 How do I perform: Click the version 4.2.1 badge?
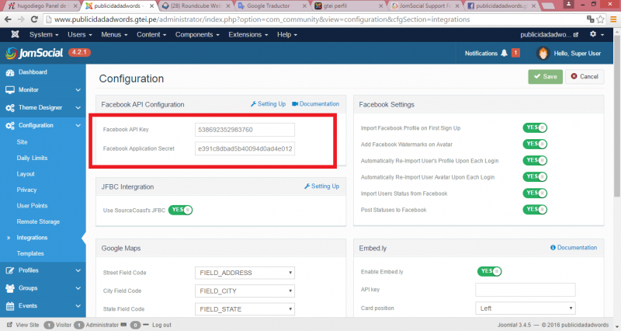pyautogui.click(x=79, y=52)
